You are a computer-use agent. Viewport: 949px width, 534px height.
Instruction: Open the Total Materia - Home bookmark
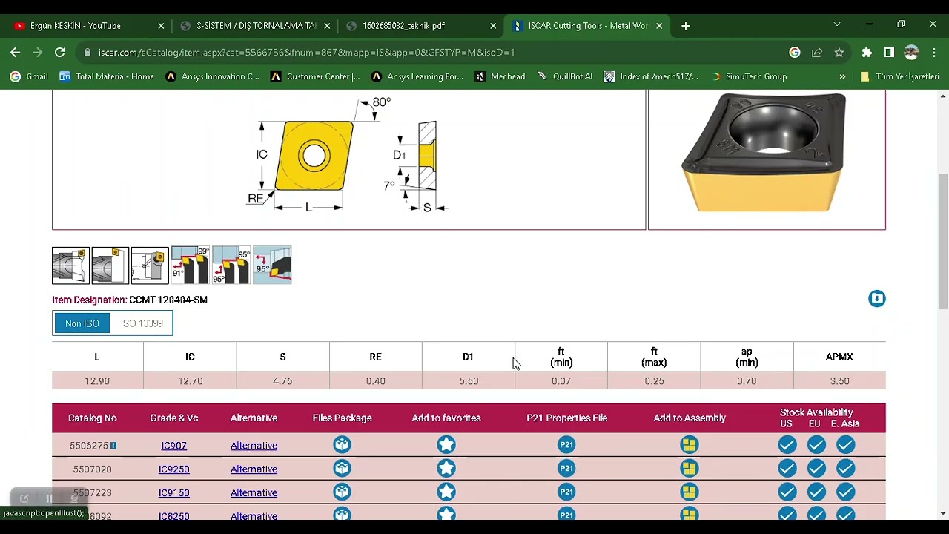pos(107,76)
